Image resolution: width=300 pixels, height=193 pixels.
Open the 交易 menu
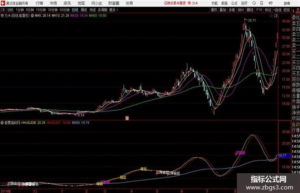[x=129, y=3]
